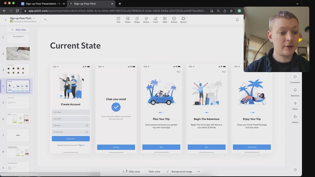Screen dimensions: 315x177
Task: Show the Reactions panel
Action: 295,92
